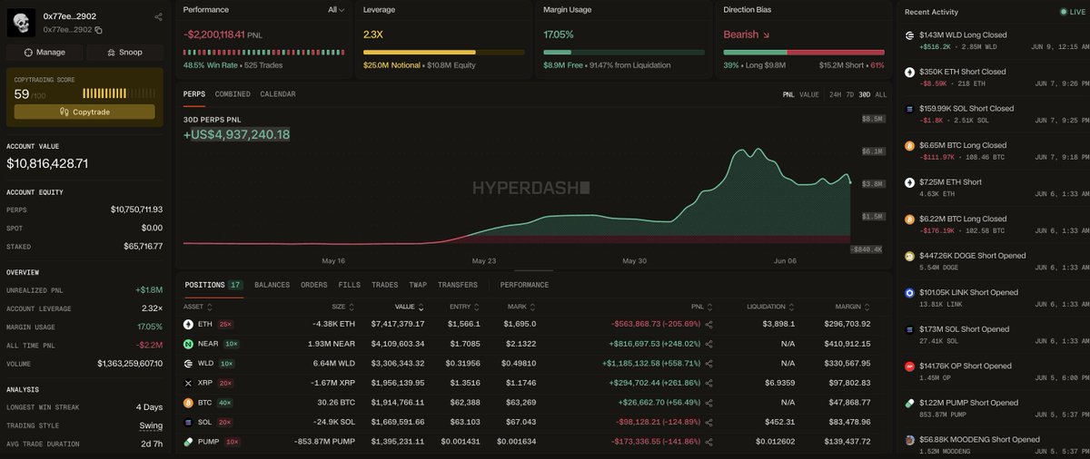Start copytrading with the Copytrade button
1090x459 pixels.
pyautogui.click(x=84, y=112)
